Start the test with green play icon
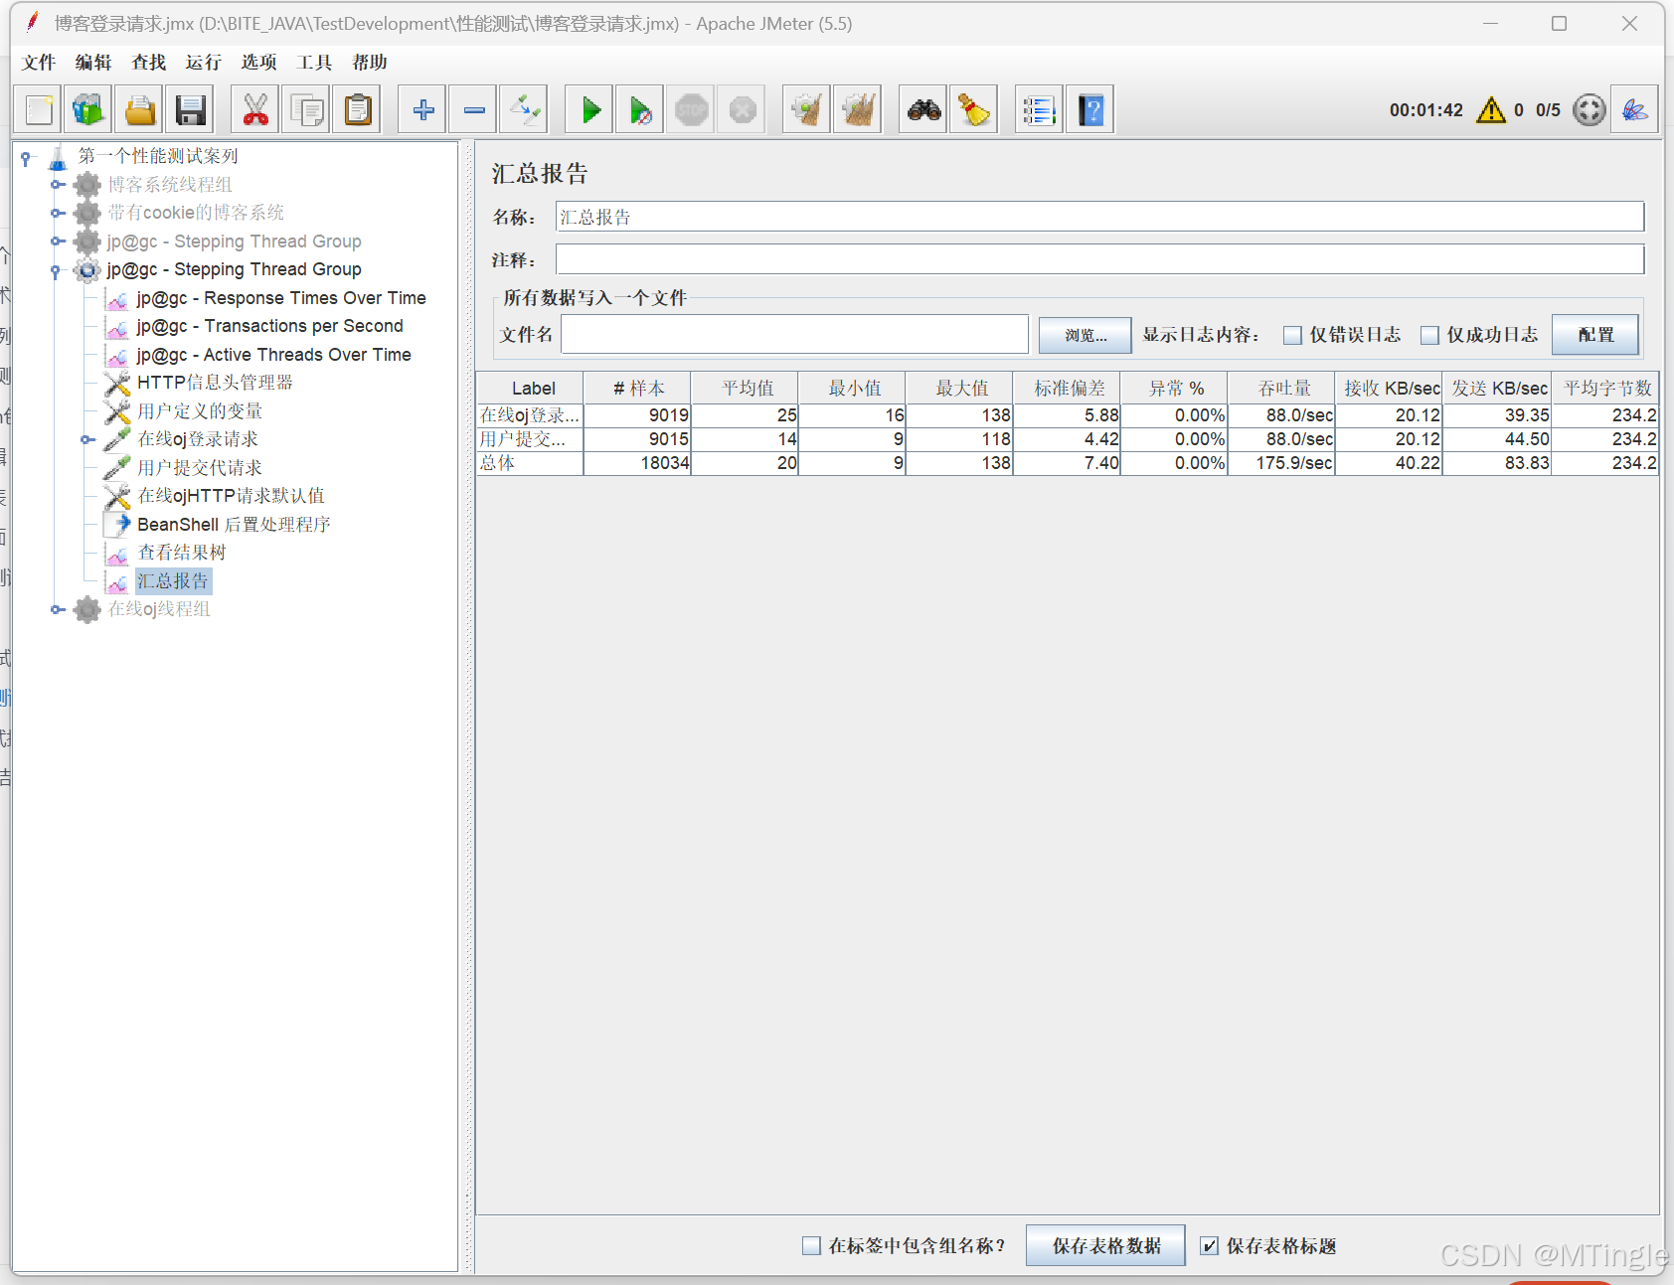Viewport: 1674px width, 1285px height. 590,109
